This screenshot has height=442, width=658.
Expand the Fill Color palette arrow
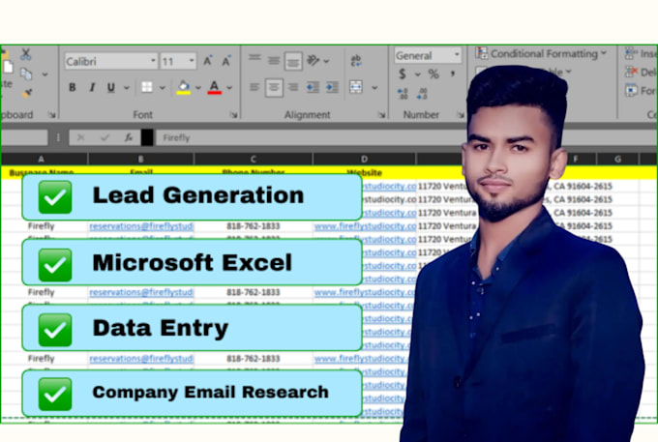pos(198,88)
